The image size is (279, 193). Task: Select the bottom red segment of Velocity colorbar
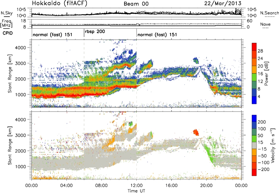(254, 172)
